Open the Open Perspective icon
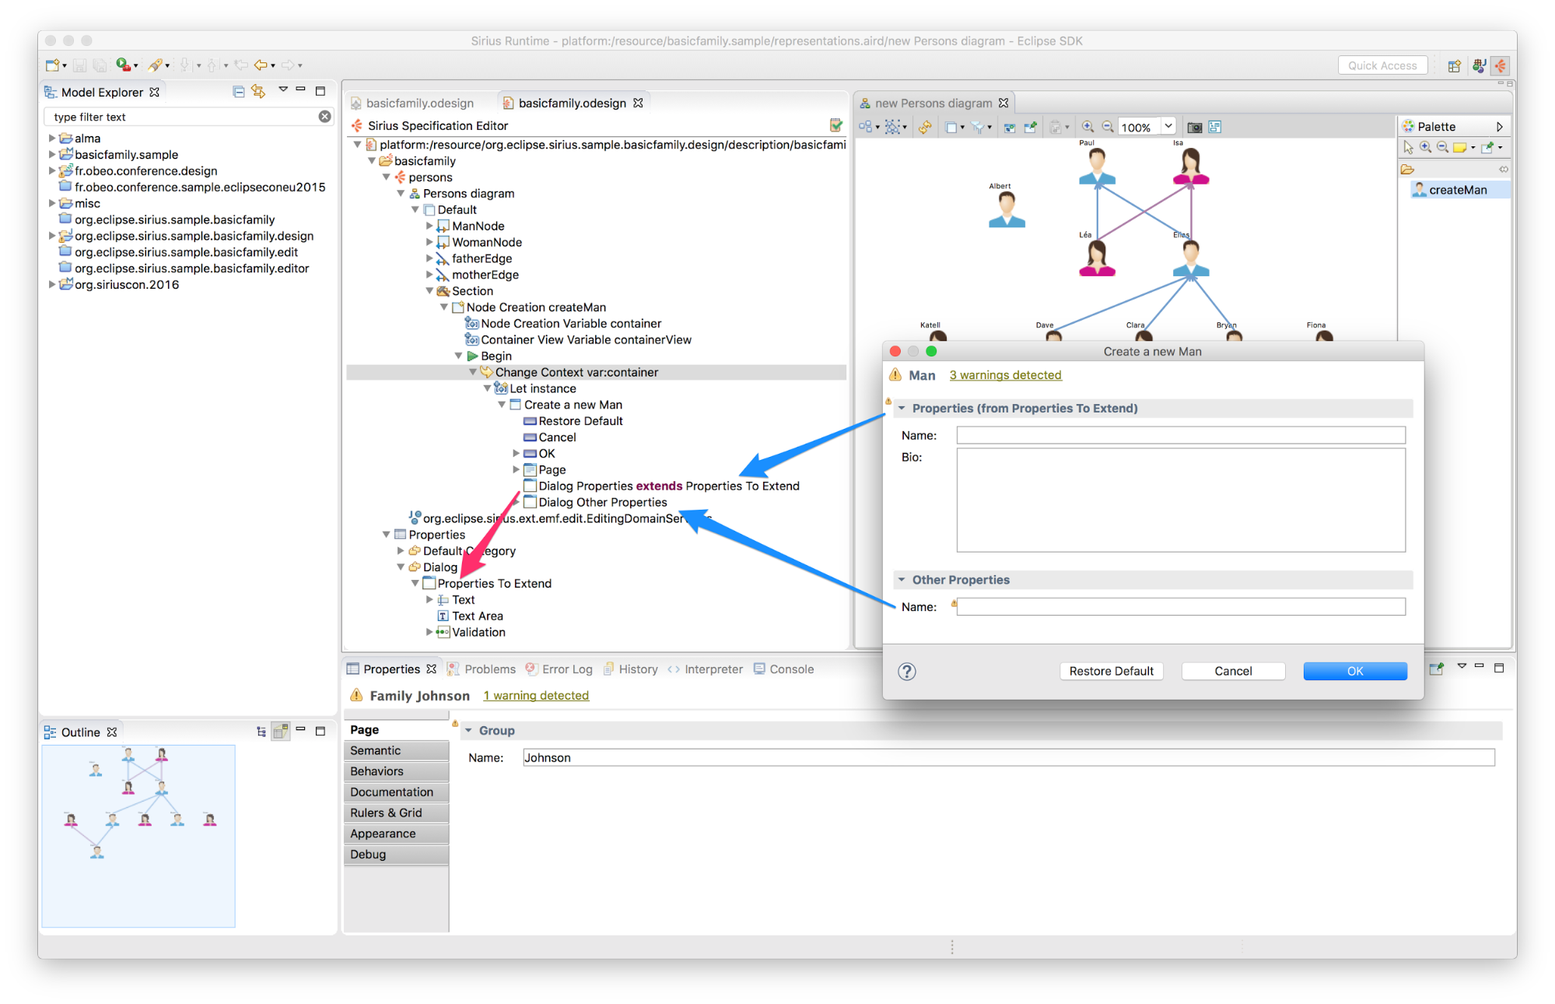The width and height of the screenshot is (1555, 1004). point(1454,66)
